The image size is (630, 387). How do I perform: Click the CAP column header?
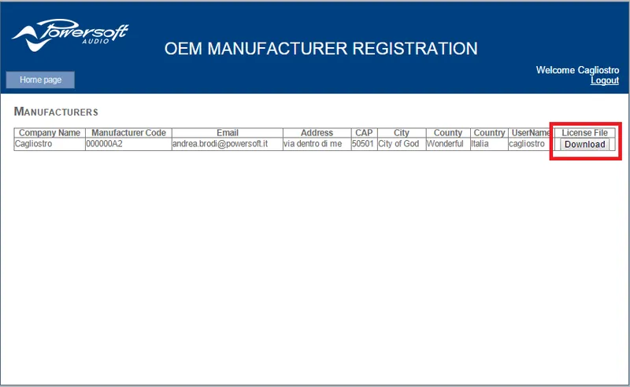click(x=364, y=133)
